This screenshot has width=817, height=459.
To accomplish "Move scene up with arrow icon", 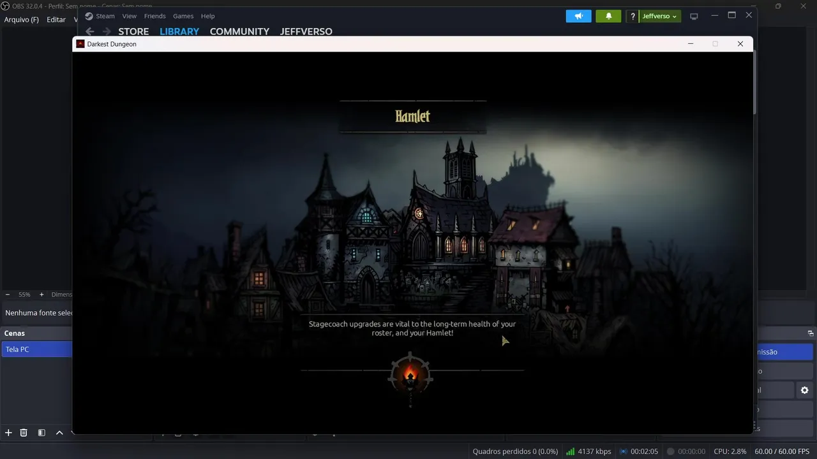I will 59,433.
